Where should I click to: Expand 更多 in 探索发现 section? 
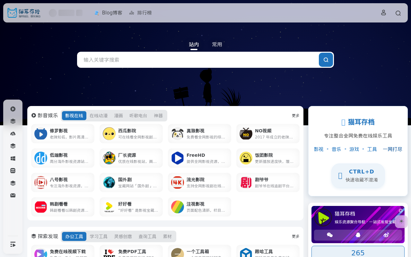(295, 236)
